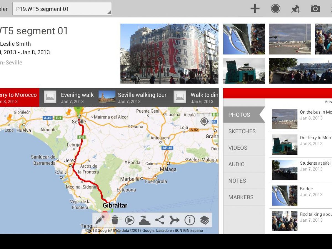The image size is (332, 249).
Task: Play back the track on the map
Action: coord(129,220)
